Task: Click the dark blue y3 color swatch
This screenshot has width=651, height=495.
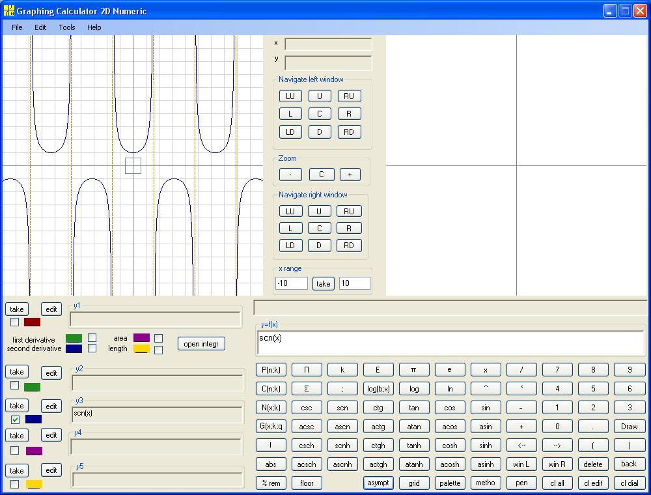Action: click(34, 419)
